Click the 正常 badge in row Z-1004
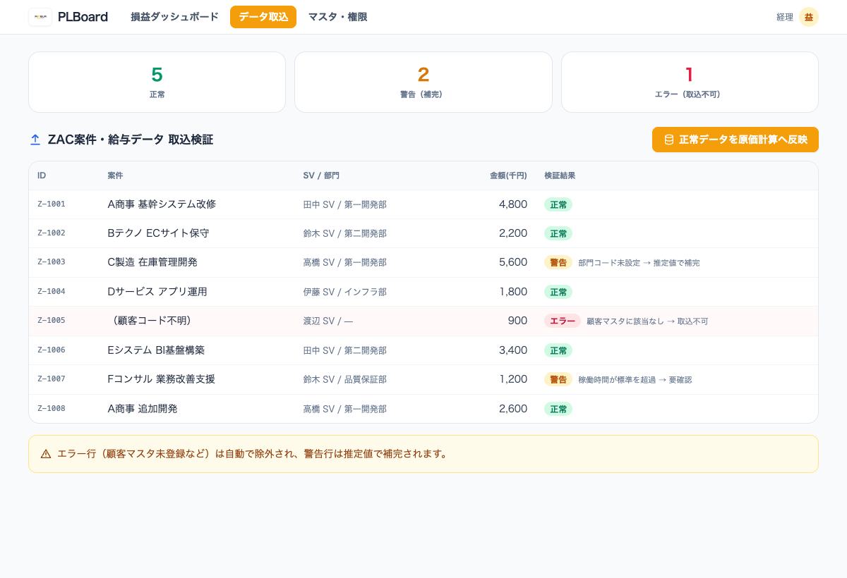This screenshot has height=578, width=847. [x=558, y=292]
